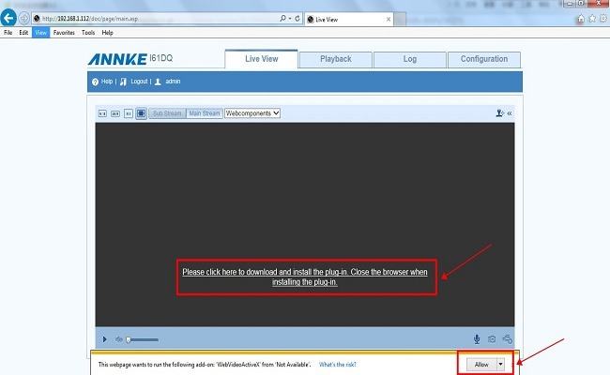Collapse the side panel with the double-chevron
610x375 pixels.
click(510, 113)
